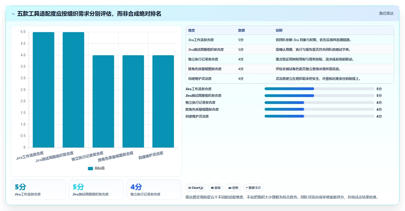
Task: Click the 独立执行记录契合度 progress bar
Action: point(319,103)
